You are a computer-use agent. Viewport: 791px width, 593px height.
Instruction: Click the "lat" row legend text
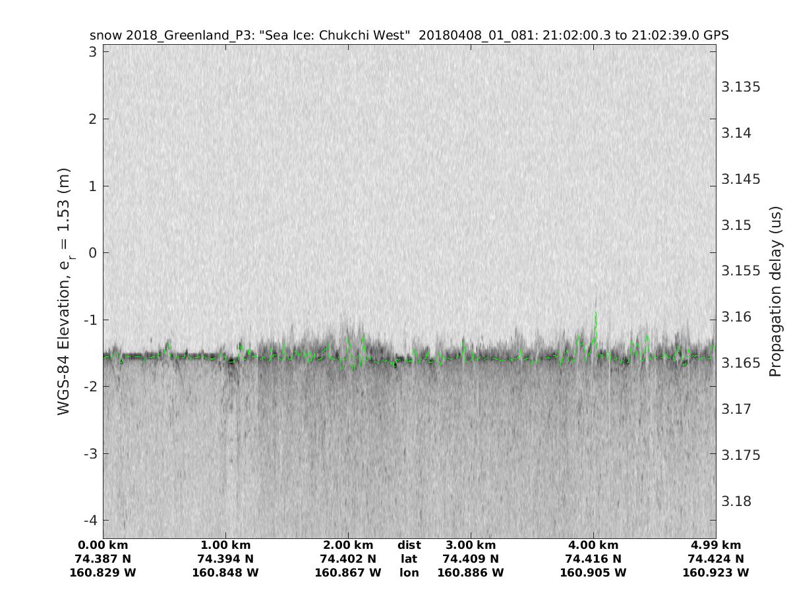click(x=409, y=559)
